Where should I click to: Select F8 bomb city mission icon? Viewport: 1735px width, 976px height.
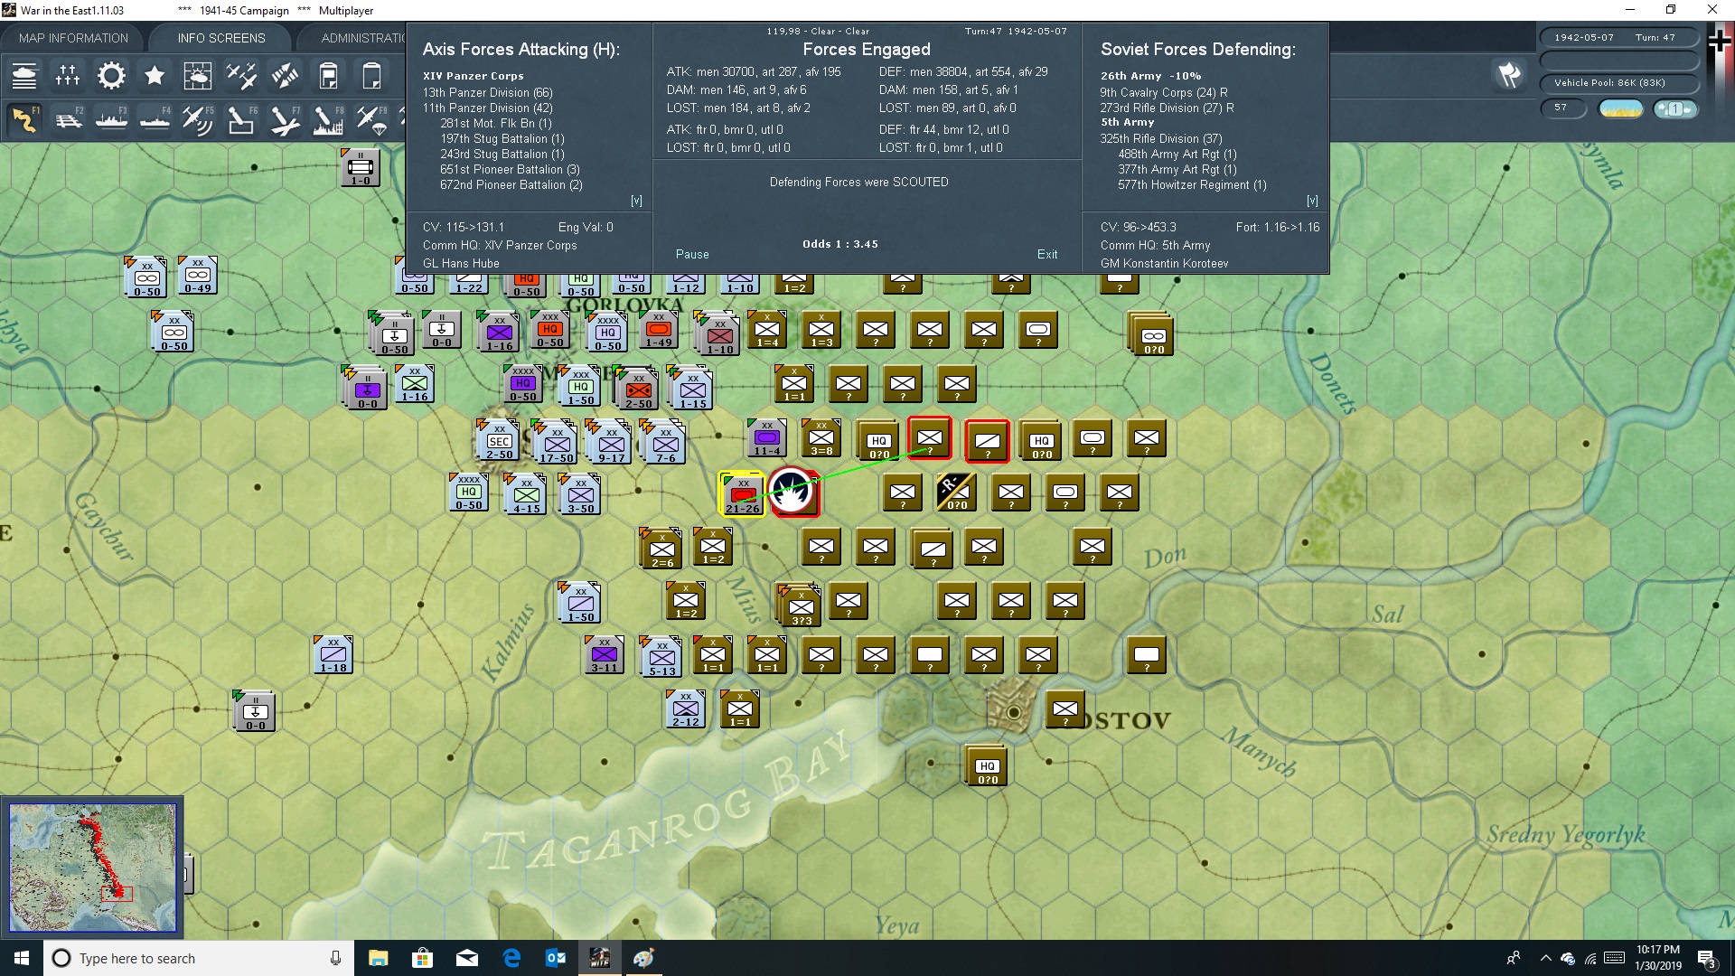tap(327, 119)
